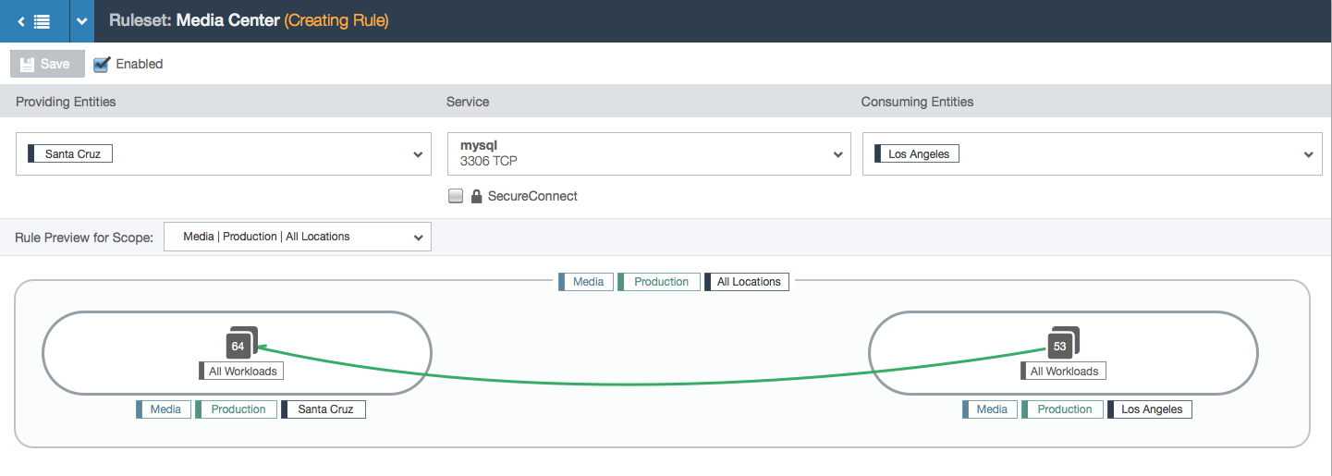Image resolution: width=1332 pixels, height=476 pixels.
Task: Open the header dropdown arrow beside list icon
Action: pyautogui.click(x=82, y=21)
